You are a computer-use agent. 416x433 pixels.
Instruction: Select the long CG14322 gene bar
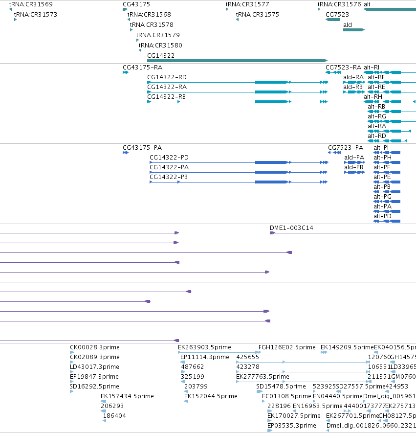tap(237, 61)
